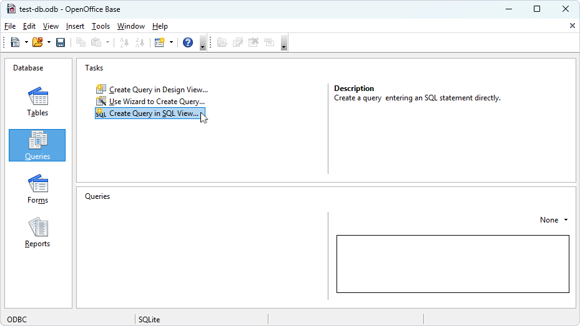The width and height of the screenshot is (580, 326).
Task: Open the Insert menu
Action: click(x=75, y=26)
